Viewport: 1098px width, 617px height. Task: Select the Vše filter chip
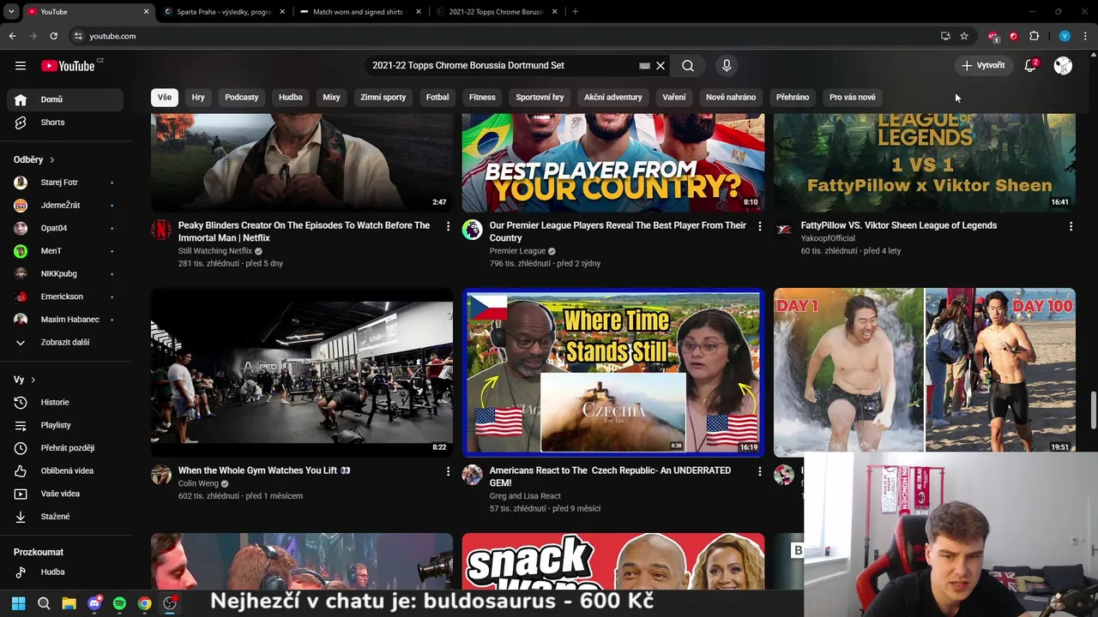(x=165, y=97)
